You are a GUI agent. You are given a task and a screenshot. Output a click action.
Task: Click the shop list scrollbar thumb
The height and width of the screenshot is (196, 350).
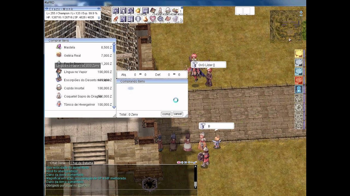click(114, 49)
